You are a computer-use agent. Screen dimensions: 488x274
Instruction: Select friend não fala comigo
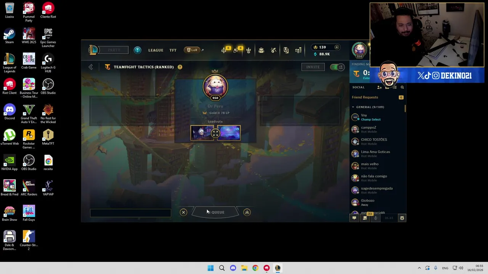(377, 178)
